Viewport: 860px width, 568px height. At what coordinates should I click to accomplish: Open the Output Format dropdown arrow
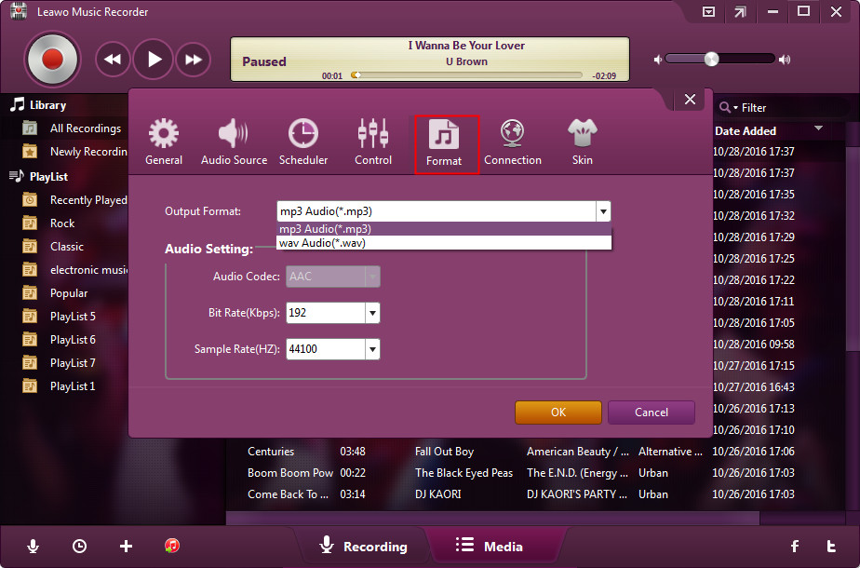pos(603,211)
